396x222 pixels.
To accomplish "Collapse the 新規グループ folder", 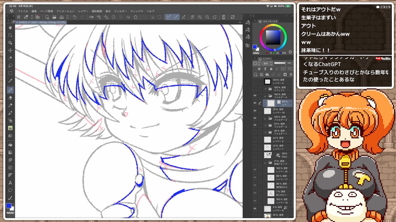I will 265,163.
